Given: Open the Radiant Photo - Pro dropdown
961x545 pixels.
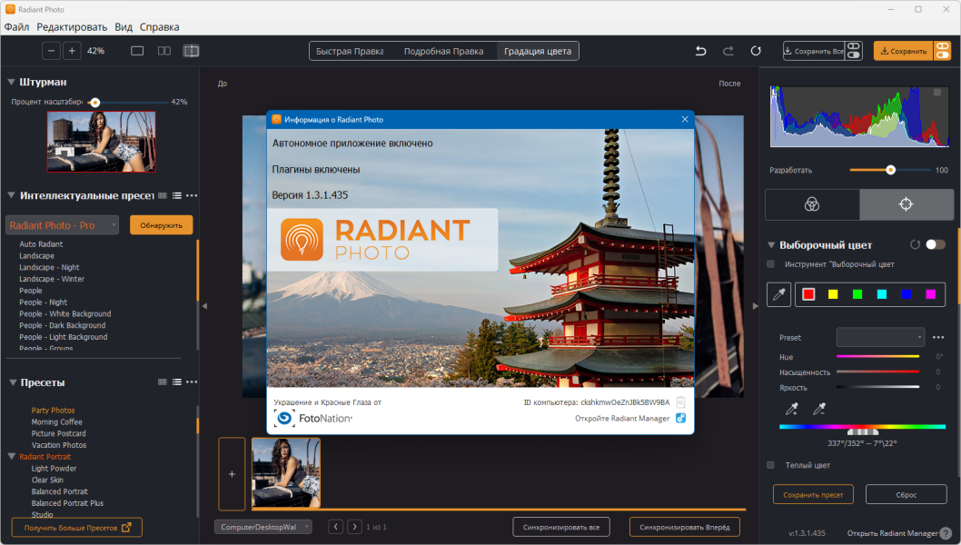Looking at the screenshot, I should pyautogui.click(x=62, y=225).
